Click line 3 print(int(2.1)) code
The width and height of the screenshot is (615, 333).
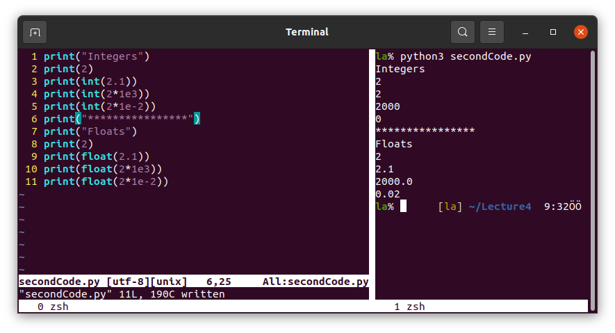[96, 81]
